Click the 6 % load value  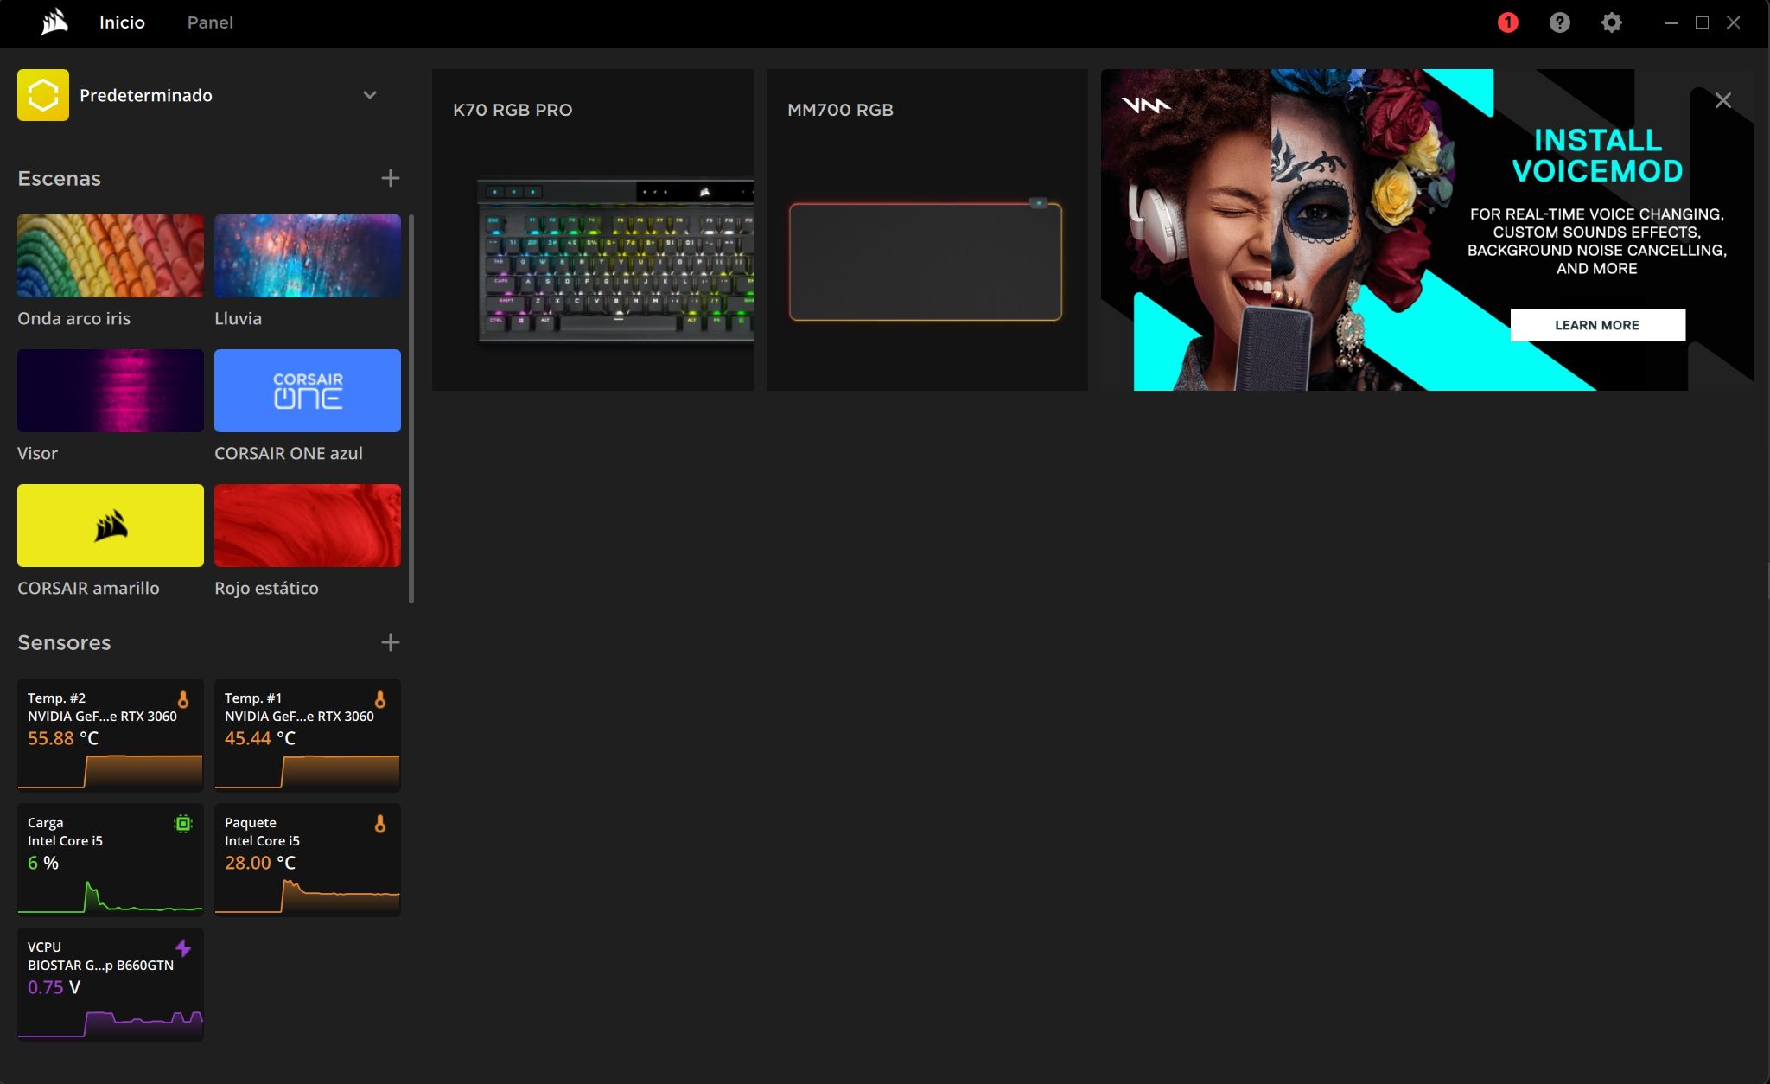point(43,863)
